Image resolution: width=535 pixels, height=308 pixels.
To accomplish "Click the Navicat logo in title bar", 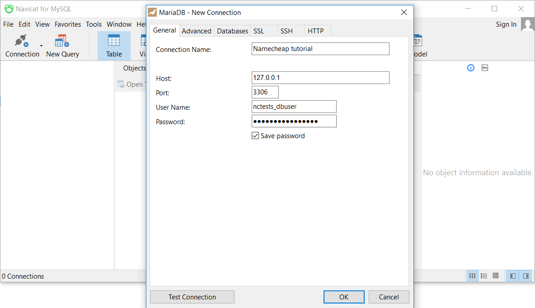I will [9, 9].
